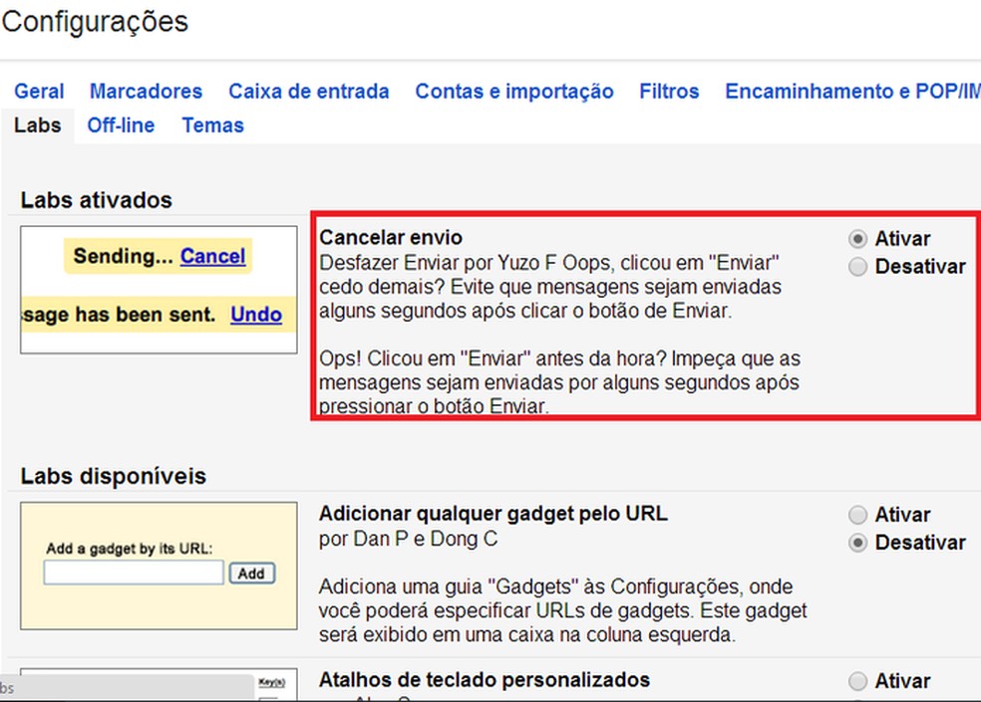Select Ativar for Cancelar envio
The height and width of the screenshot is (702, 981).
[855, 238]
